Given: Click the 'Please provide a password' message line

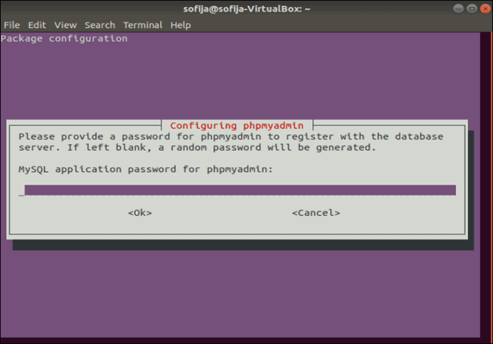Looking at the screenshot, I should (231, 136).
